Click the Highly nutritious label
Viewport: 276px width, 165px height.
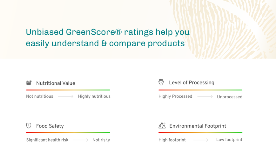coord(94,96)
